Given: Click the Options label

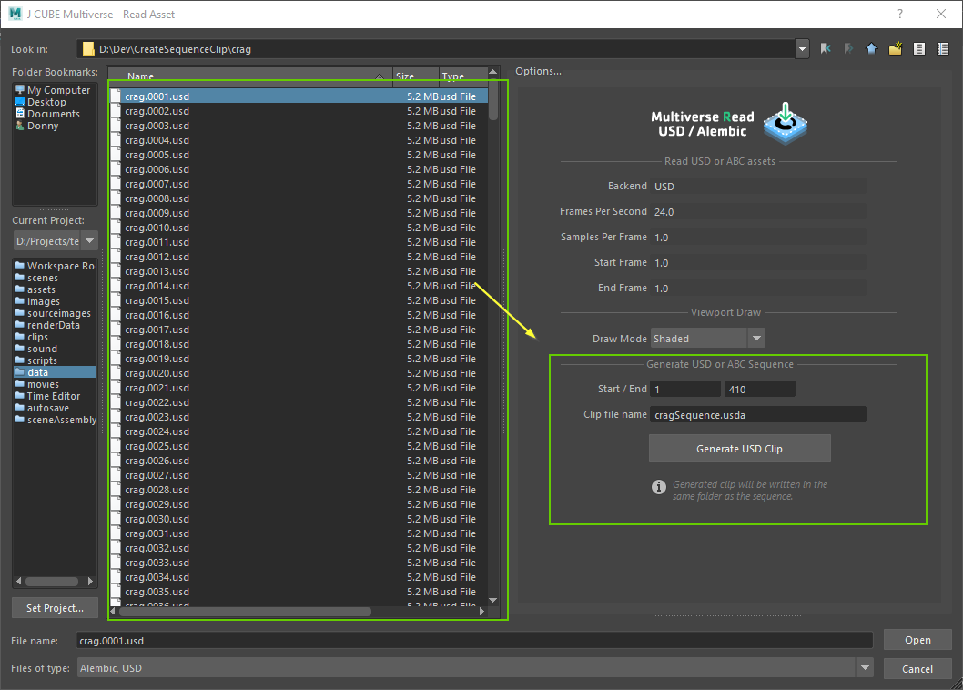Looking at the screenshot, I should 538,71.
